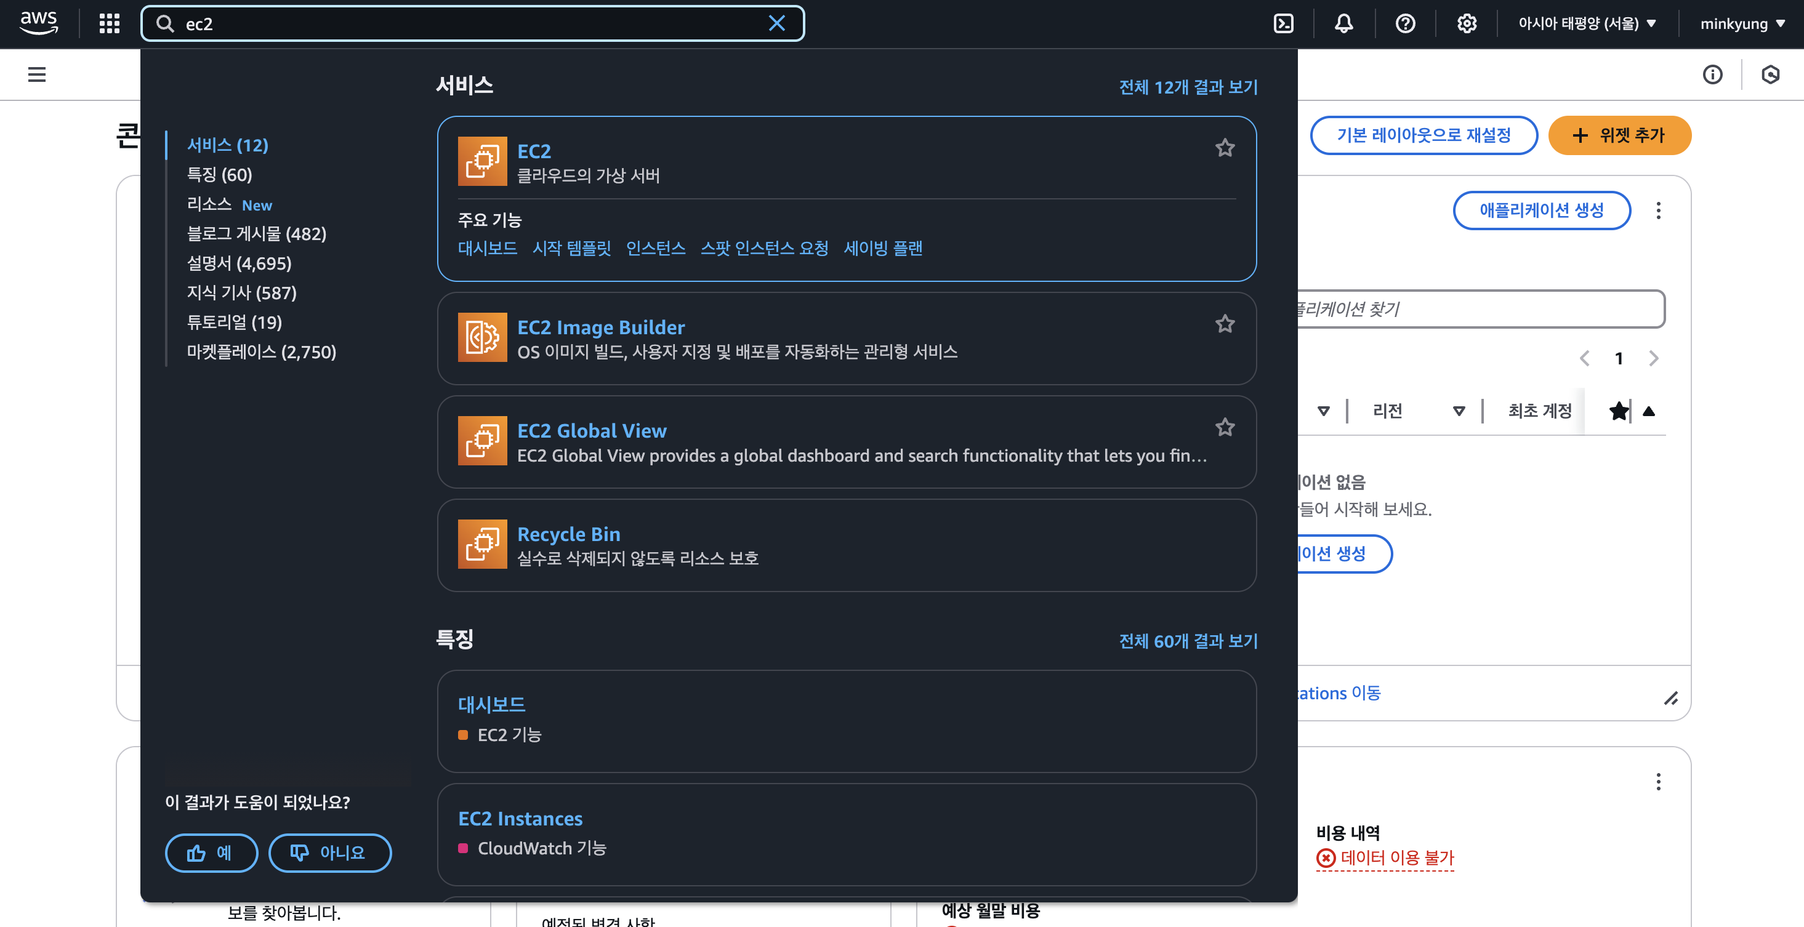1804x927 pixels.
Task: Click the hexagon panel icon at far right
Action: [1770, 74]
